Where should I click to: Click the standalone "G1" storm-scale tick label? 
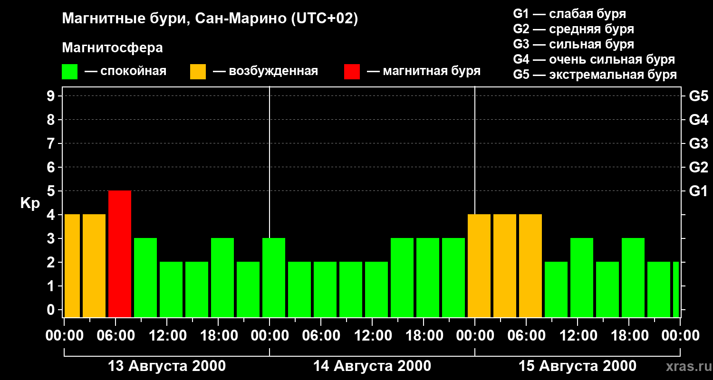[699, 191]
